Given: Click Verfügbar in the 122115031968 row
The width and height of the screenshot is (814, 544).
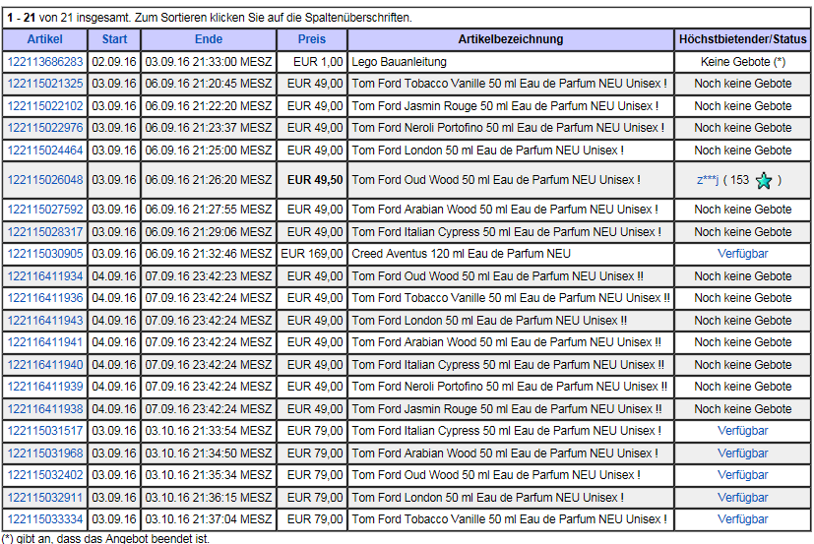Looking at the screenshot, I should (x=742, y=453).
